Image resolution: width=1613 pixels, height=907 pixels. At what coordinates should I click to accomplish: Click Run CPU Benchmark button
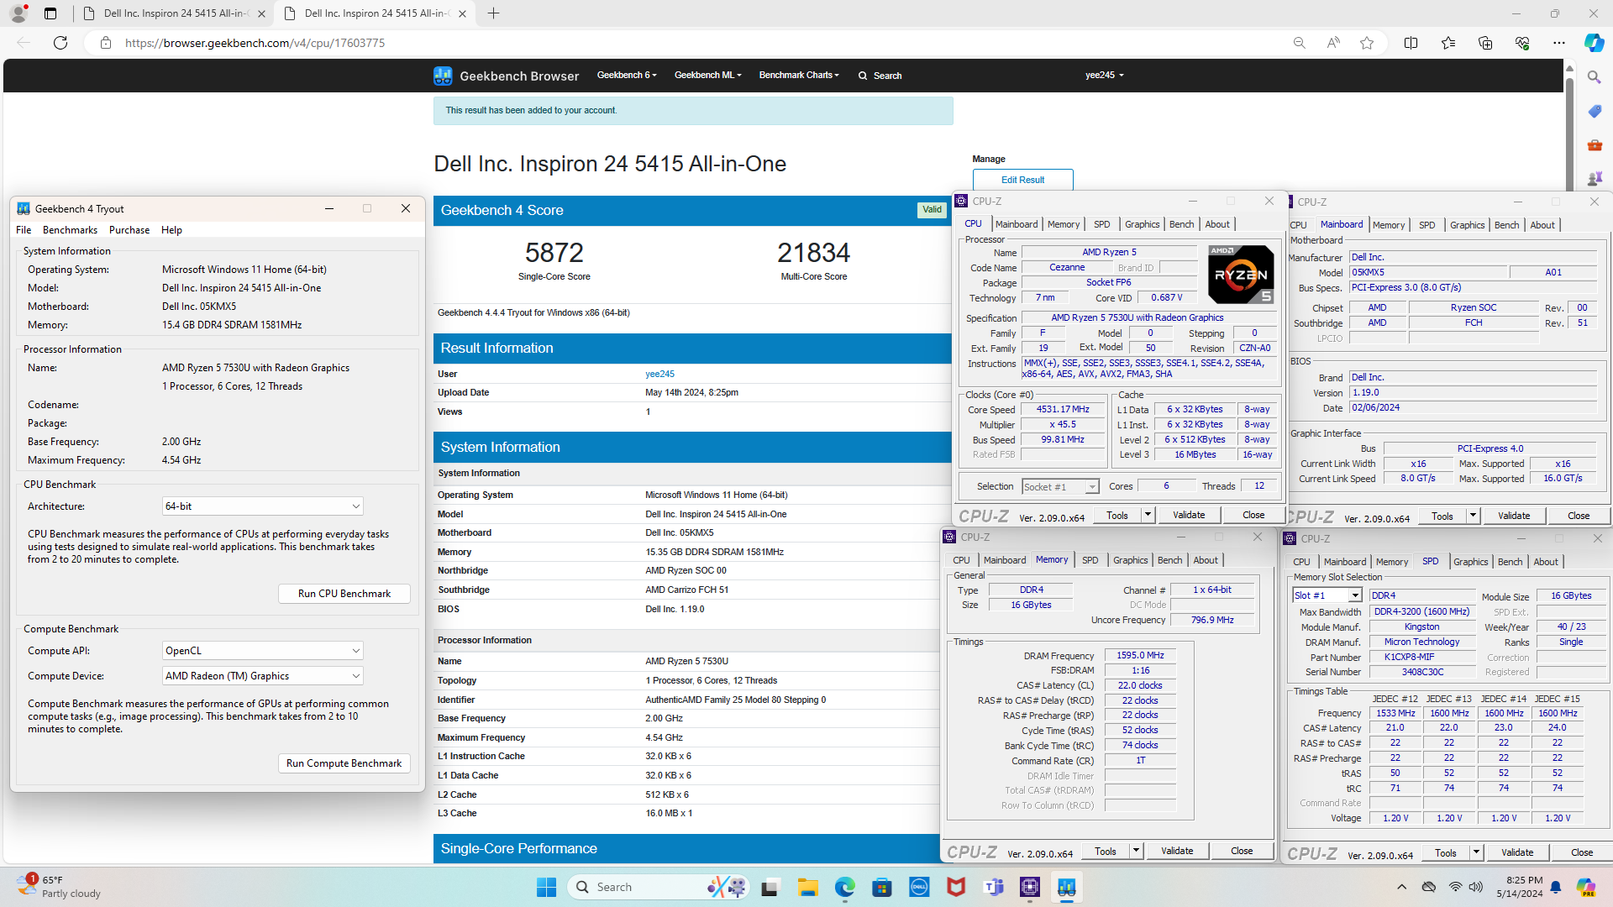(344, 594)
